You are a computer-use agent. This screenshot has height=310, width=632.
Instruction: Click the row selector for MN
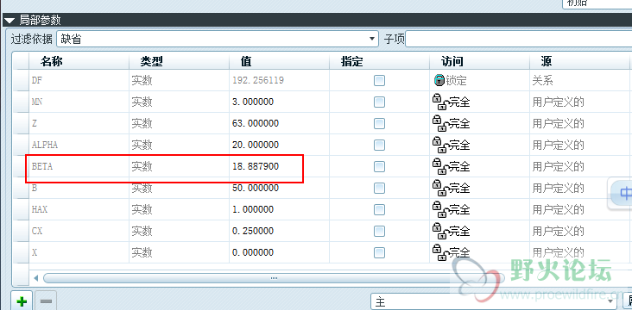coord(21,102)
